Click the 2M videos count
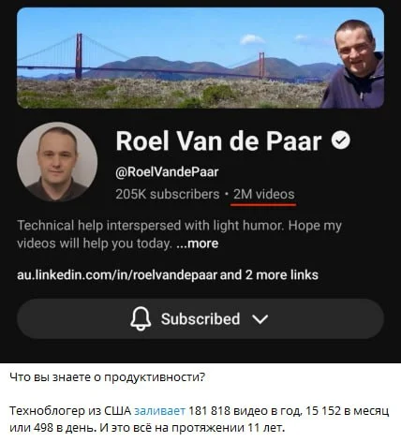The image size is (401, 442). 264,194
